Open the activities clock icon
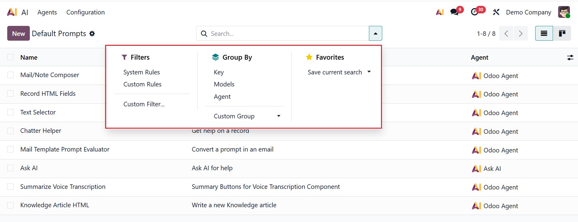This screenshot has width=578, height=222. click(474, 12)
